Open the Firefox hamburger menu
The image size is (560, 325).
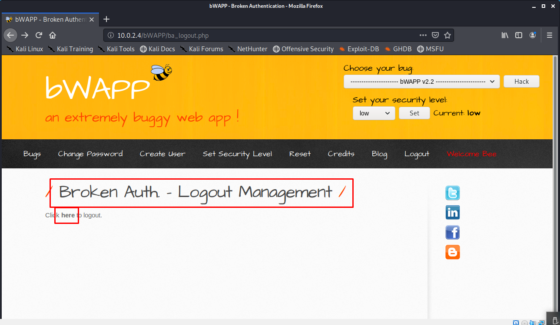coord(549,35)
